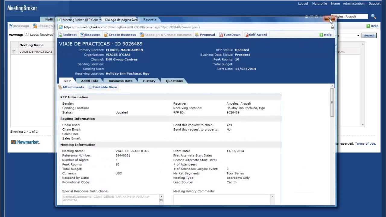Open the History tab

tap(149, 81)
